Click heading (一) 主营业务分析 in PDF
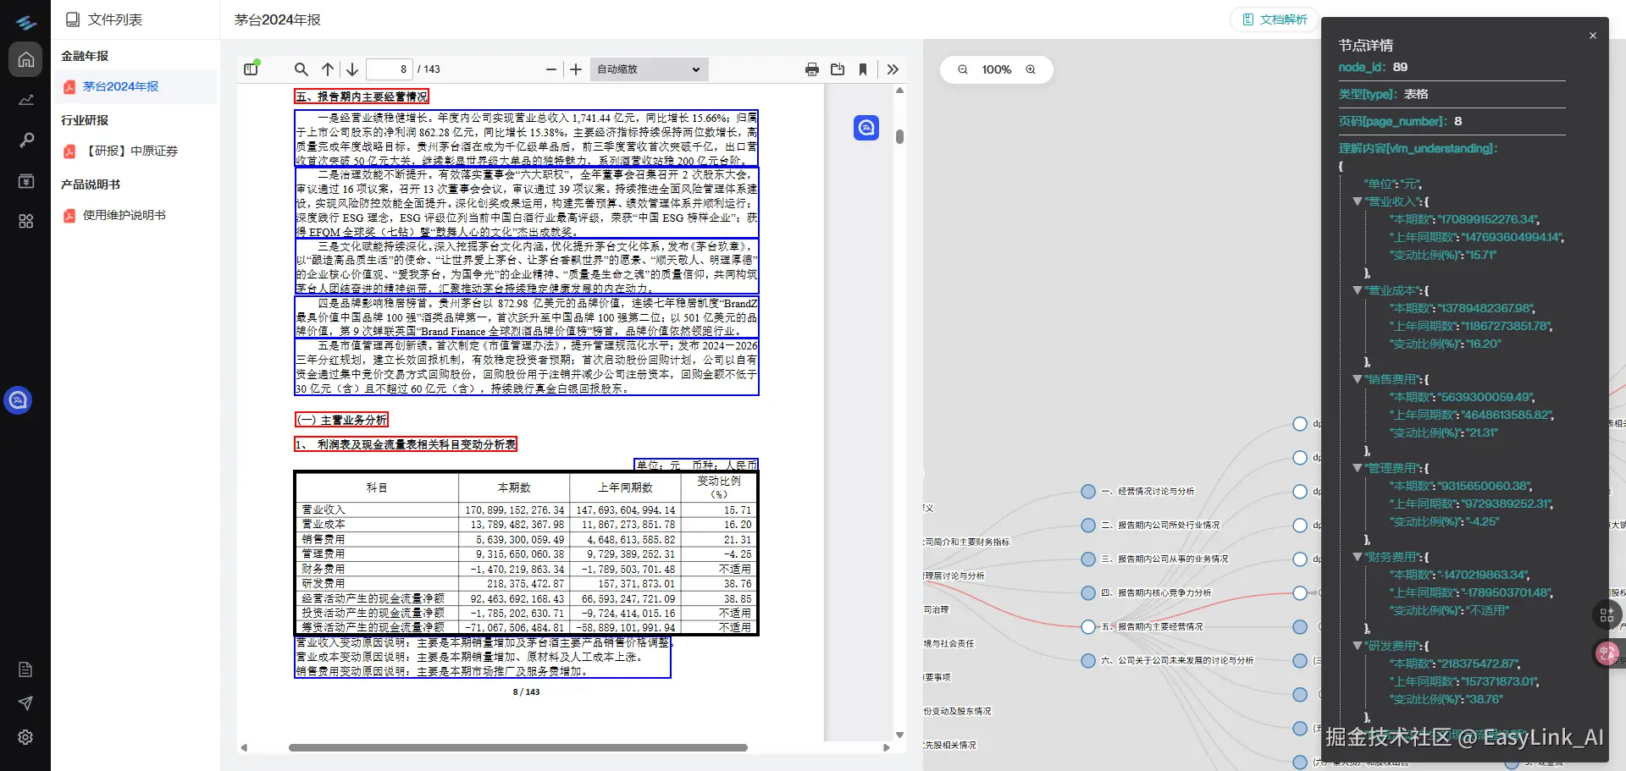The width and height of the screenshot is (1626, 771). (x=341, y=420)
